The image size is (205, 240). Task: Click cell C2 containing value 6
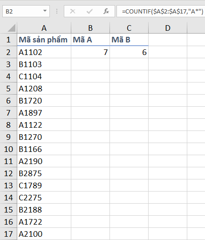pos(129,52)
